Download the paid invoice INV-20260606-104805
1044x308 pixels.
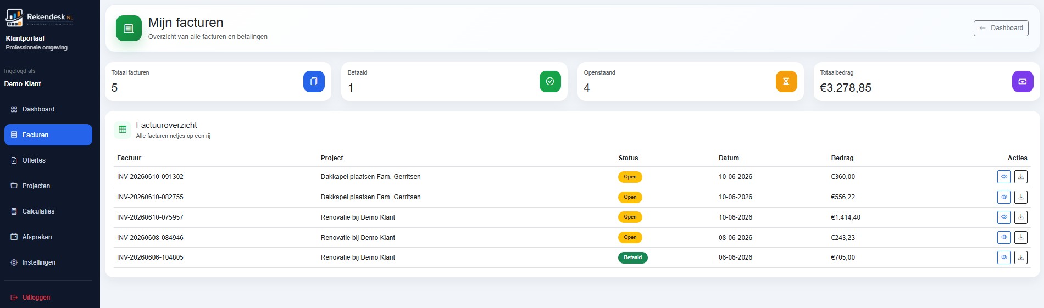tap(1020, 257)
